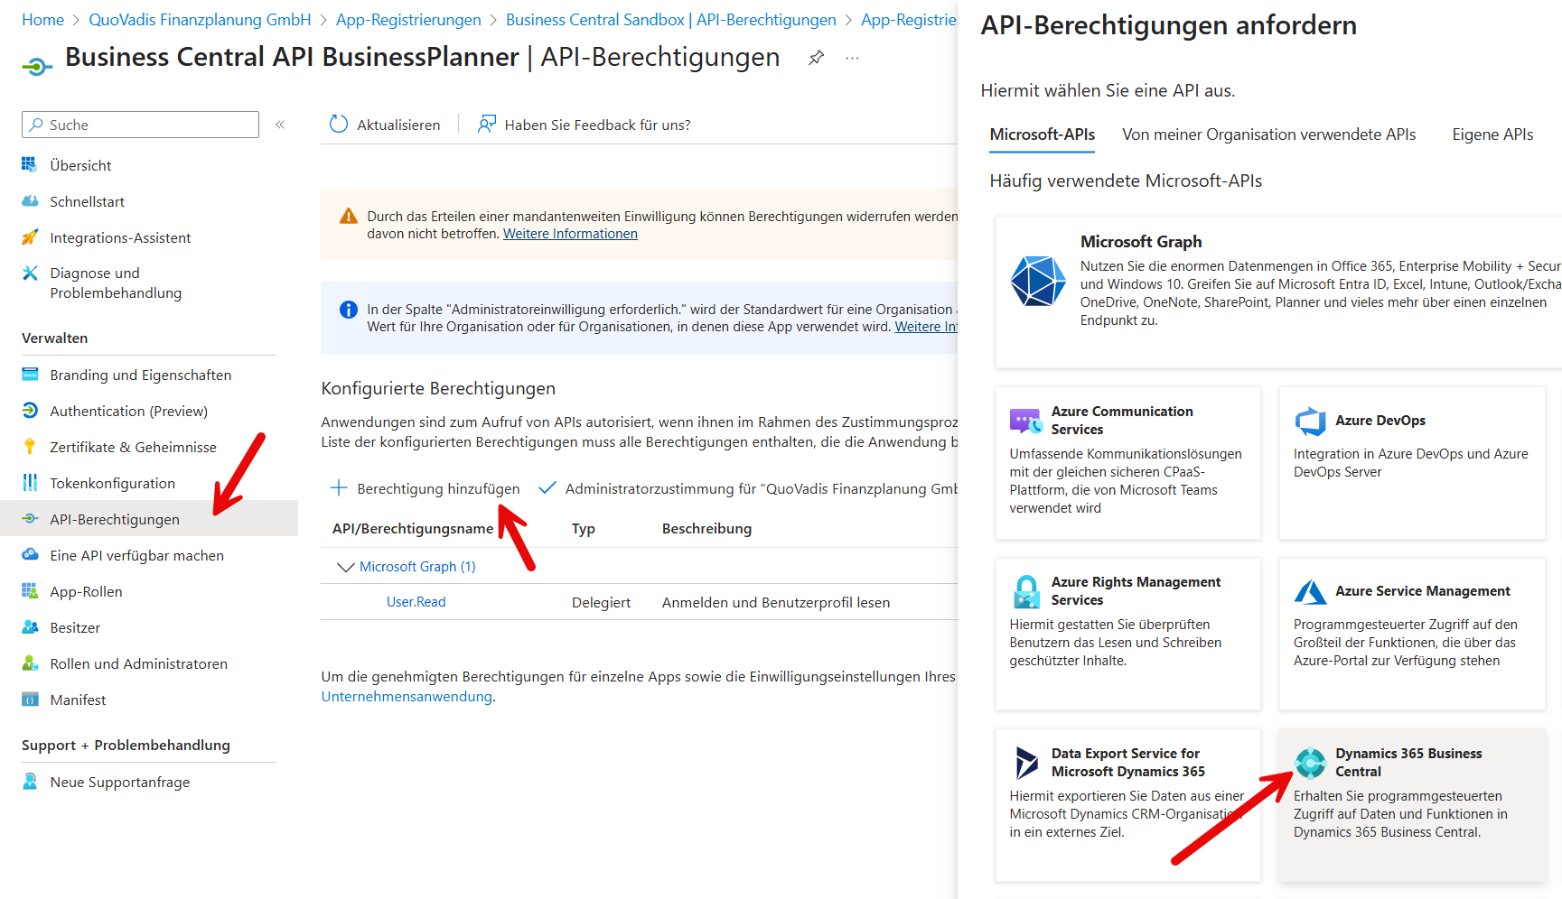Viewport: 1562px width, 899px height.
Task: Select the Microsoft Graph API card title
Action: point(1141,242)
